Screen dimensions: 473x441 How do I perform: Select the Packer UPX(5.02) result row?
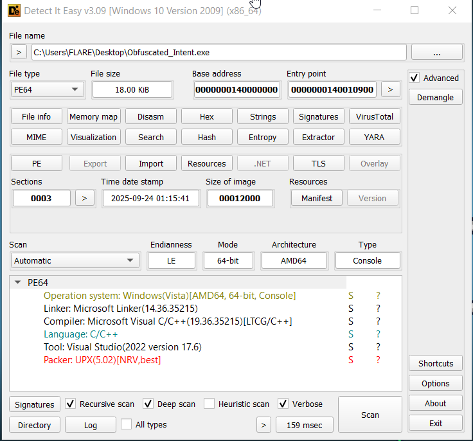[103, 360]
